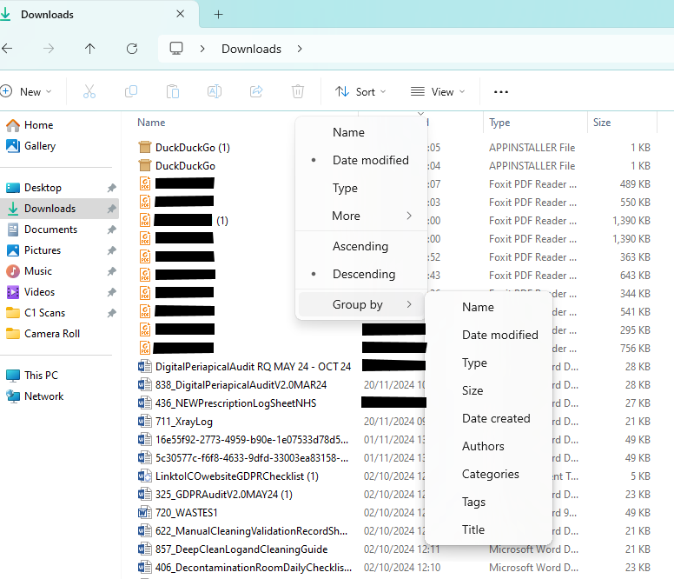Open the Sort dropdown in toolbar
The height and width of the screenshot is (579, 674).
[x=360, y=91]
